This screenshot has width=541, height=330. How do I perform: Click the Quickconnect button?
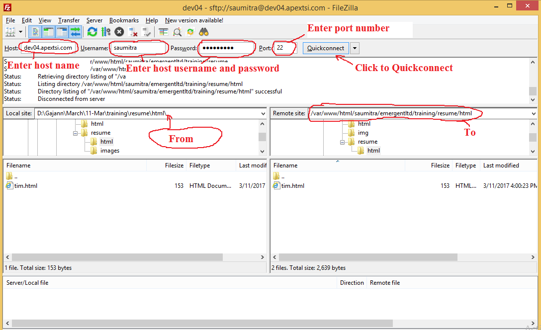326,48
